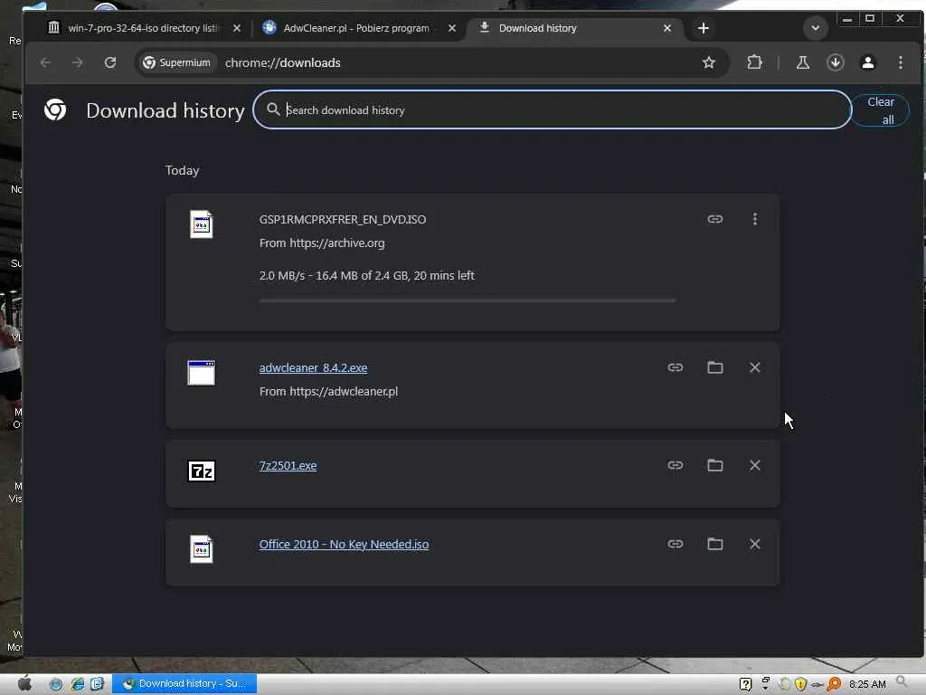The width and height of the screenshot is (926, 695).
Task: Focus the Search download history field
Action: [553, 109]
